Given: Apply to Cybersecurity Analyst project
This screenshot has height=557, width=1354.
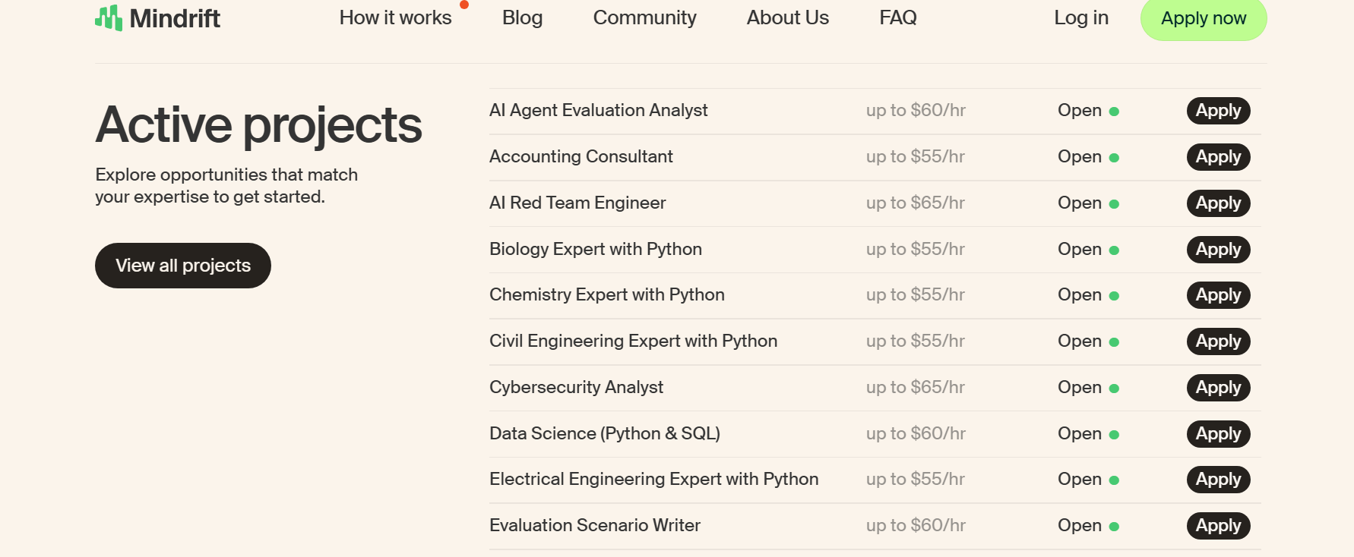Looking at the screenshot, I should click(x=1218, y=388).
